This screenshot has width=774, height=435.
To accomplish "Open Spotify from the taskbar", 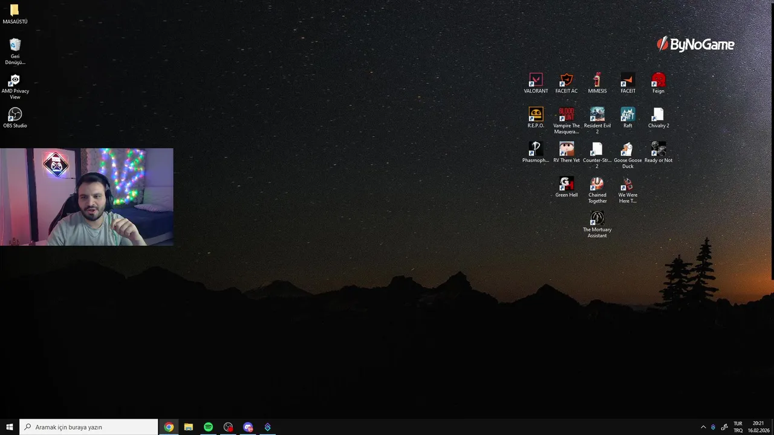I will [x=208, y=427].
